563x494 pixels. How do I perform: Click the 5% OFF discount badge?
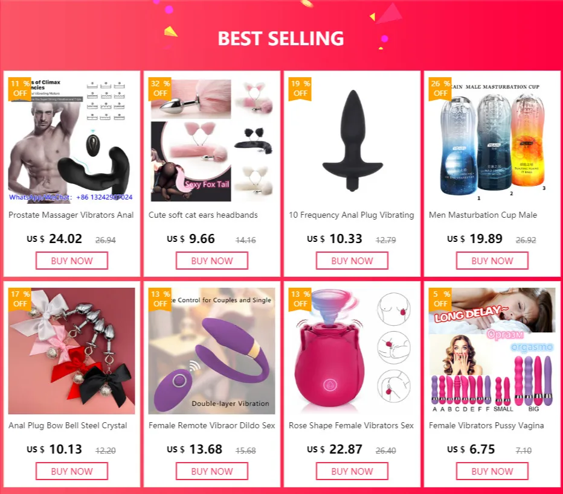tap(440, 299)
